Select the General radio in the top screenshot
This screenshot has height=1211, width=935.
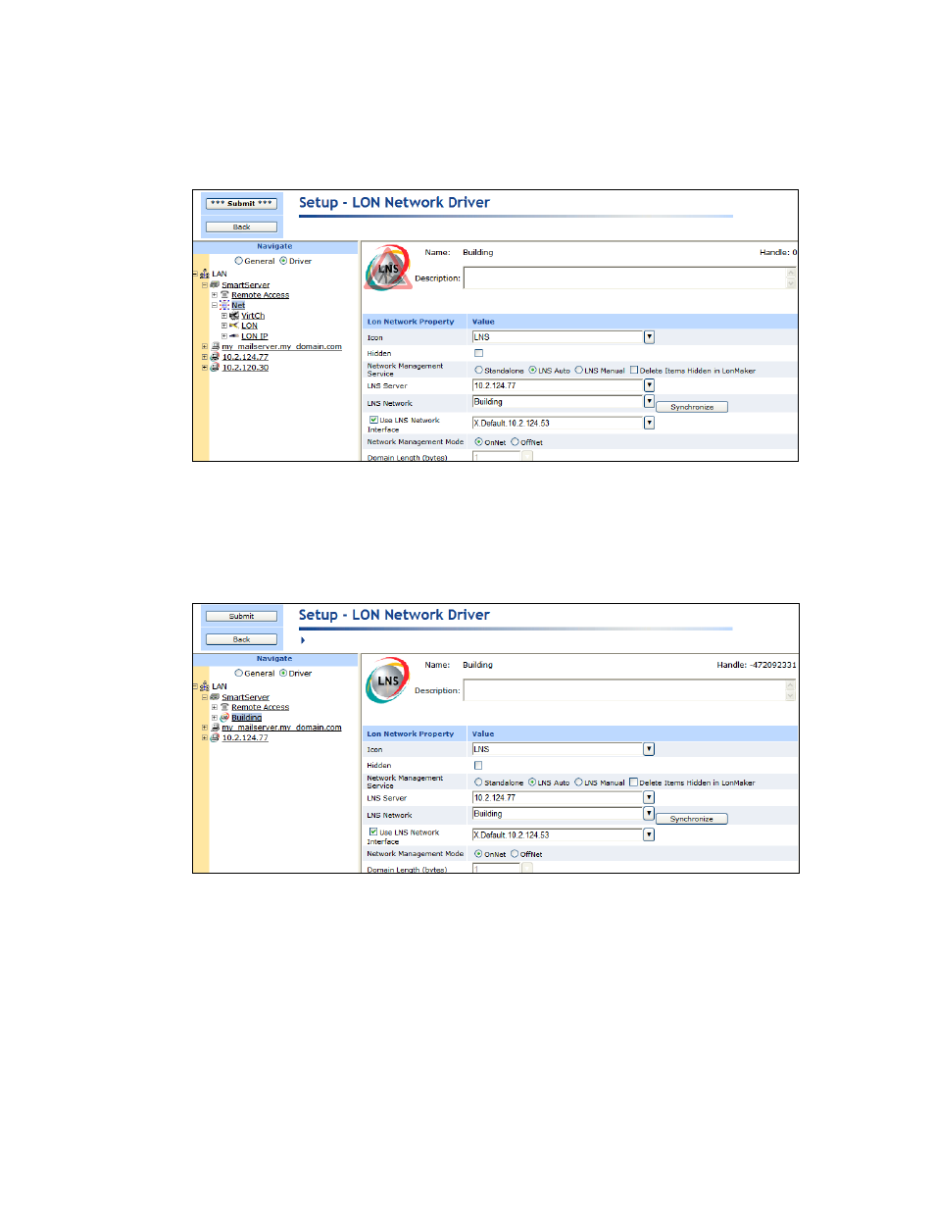click(238, 261)
